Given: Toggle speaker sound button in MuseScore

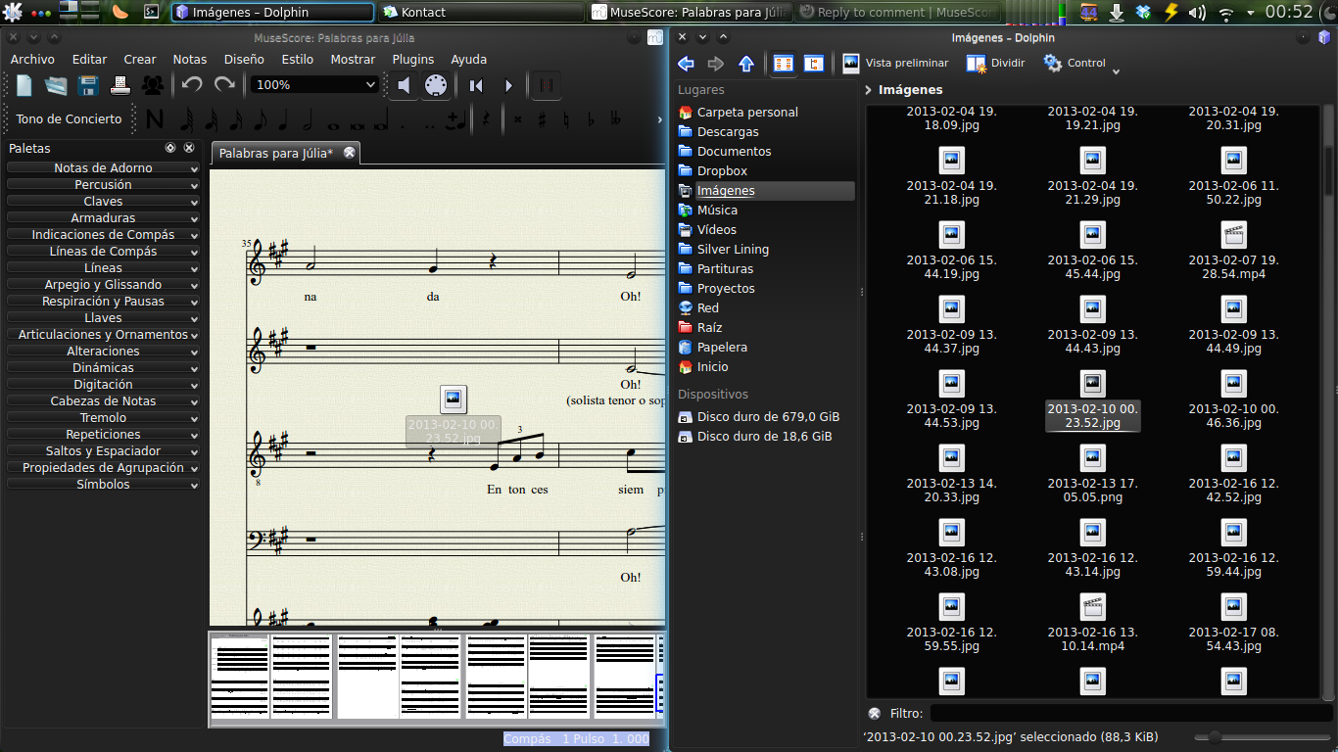Looking at the screenshot, I should pos(404,85).
